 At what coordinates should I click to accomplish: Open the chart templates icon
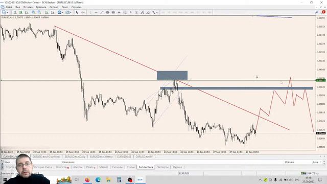click(67, 12)
